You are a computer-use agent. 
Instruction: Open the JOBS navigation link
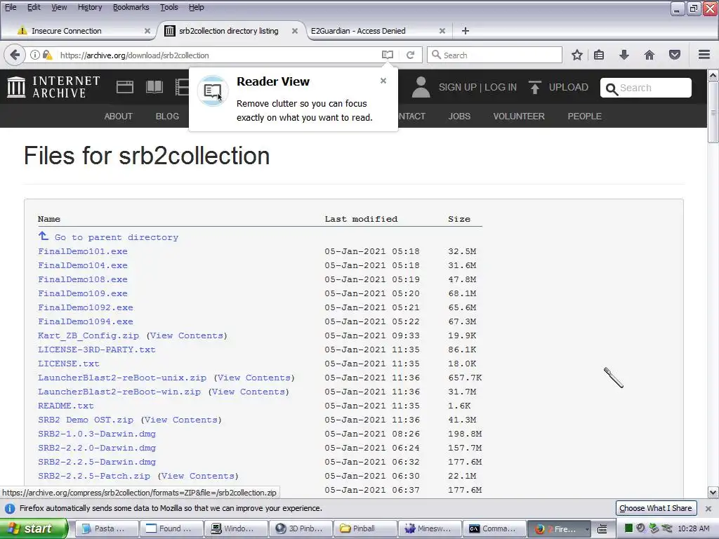(459, 117)
